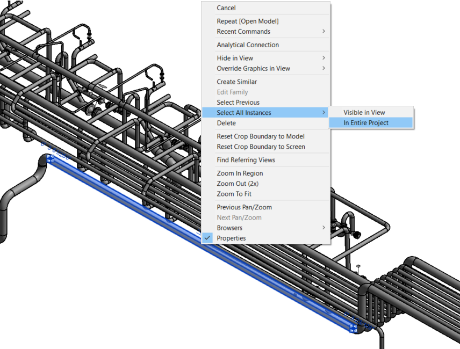Choose Reset Crop Boundary to Screen

(x=261, y=147)
